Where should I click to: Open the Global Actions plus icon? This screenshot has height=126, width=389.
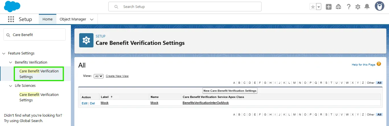click(x=329, y=7)
